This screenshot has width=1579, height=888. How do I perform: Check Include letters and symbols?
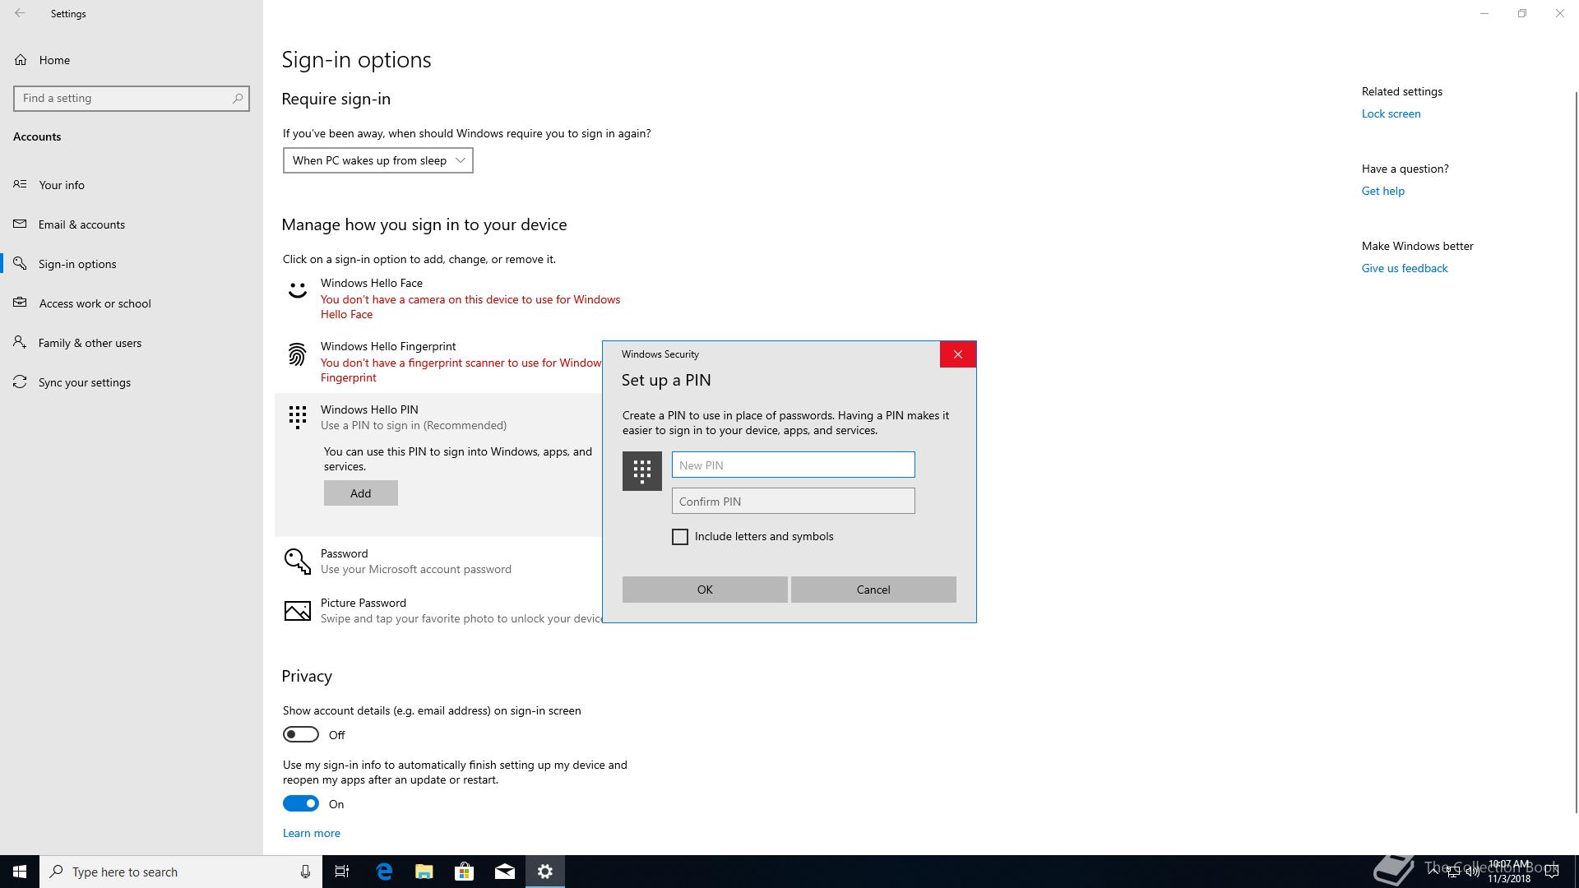680,537
